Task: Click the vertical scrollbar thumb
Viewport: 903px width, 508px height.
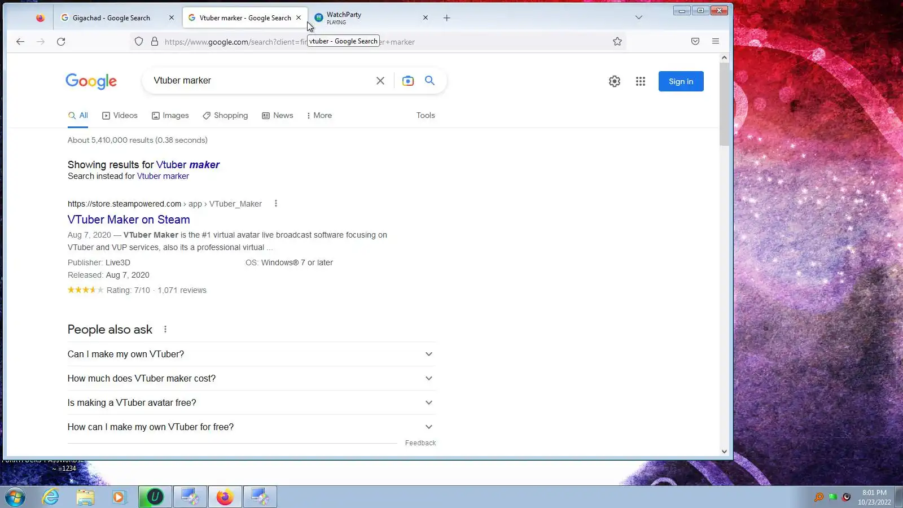Action: 725,104
